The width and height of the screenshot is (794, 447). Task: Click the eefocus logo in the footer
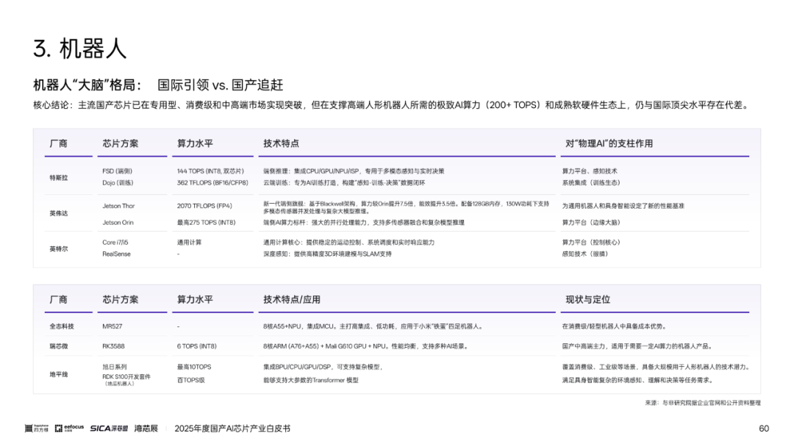[69, 429]
